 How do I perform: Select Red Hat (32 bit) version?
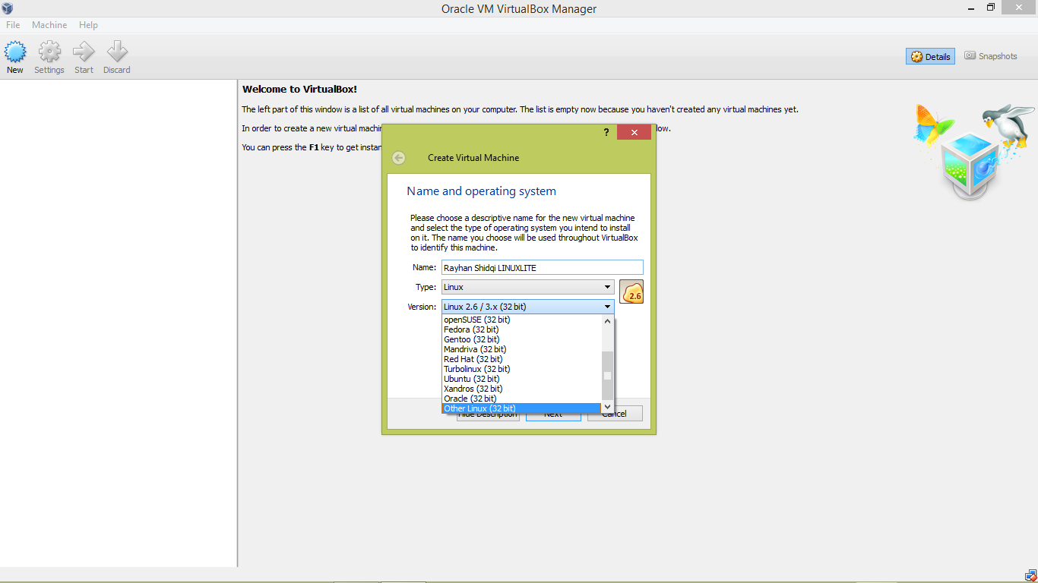521,359
